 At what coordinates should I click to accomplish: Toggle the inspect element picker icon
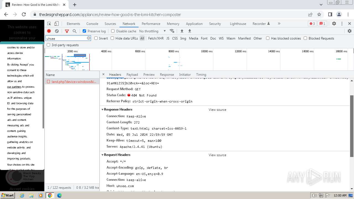click(49, 24)
